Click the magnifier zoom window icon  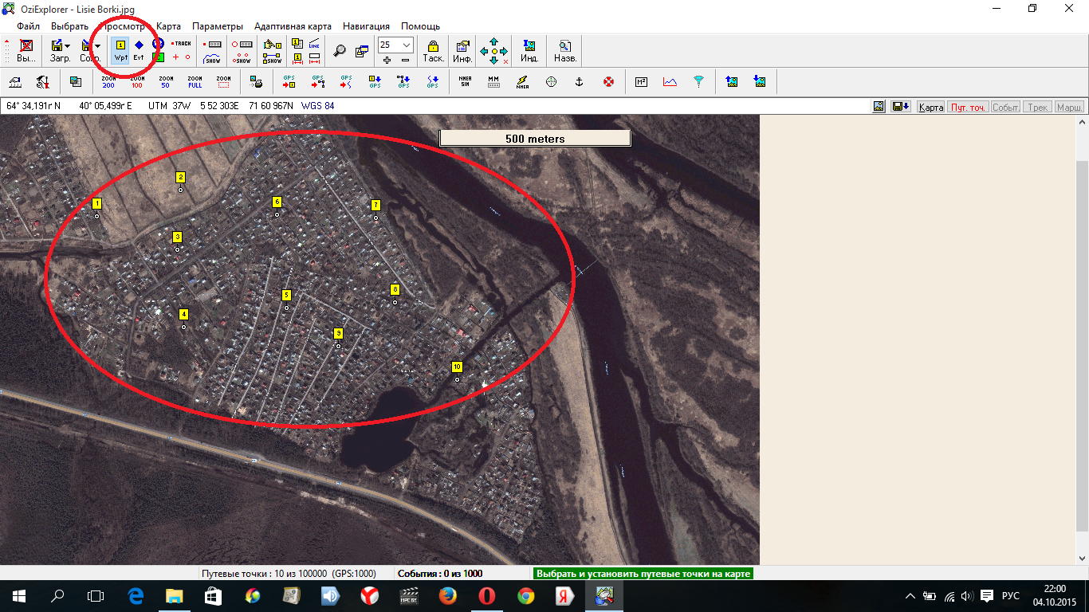pyautogui.click(x=340, y=51)
